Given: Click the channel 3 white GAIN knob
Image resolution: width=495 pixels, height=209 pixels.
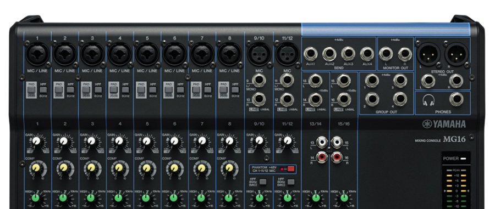Looking at the screenshot, I should 91,140.
